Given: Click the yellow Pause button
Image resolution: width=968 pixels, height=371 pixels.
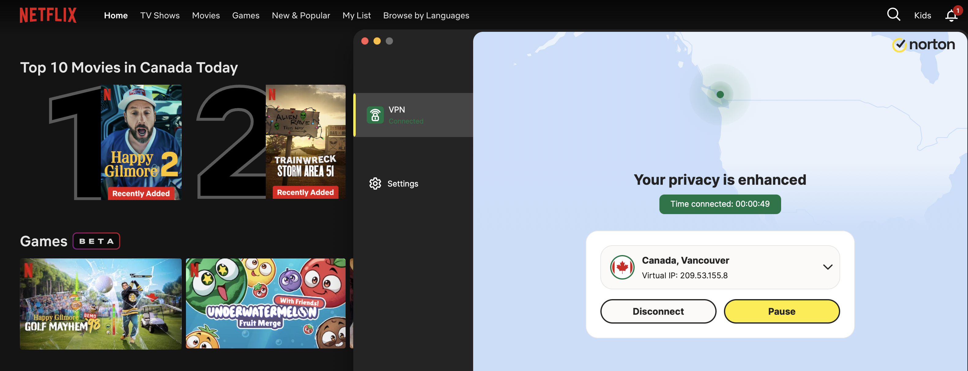Looking at the screenshot, I should [782, 311].
